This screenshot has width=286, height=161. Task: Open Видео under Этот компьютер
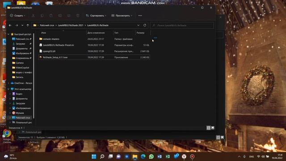[19, 94]
